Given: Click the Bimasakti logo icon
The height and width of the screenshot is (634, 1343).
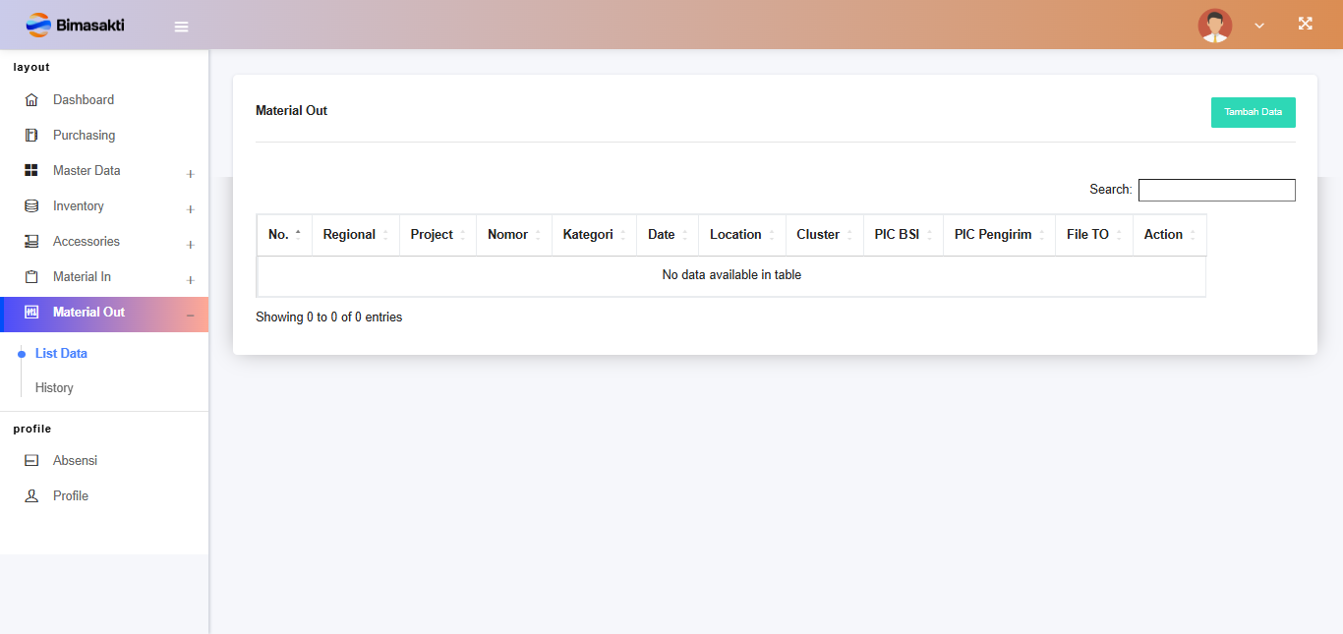Looking at the screenshot, I should (38, 25).
